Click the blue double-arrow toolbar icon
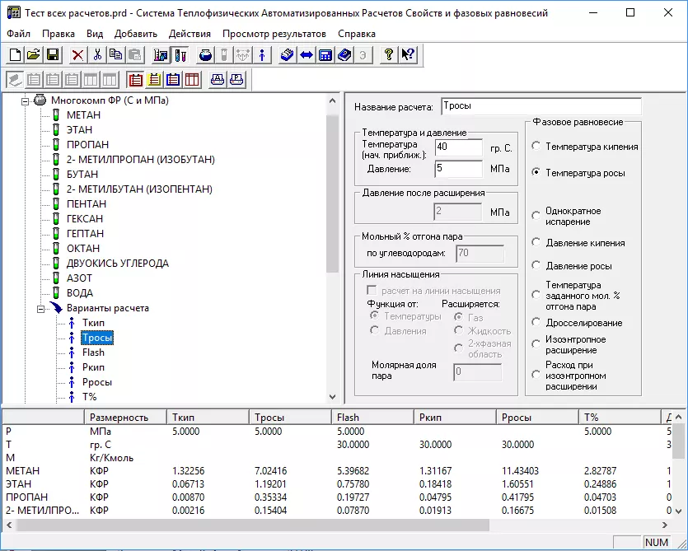Viewport: 688px width, 551px height. click(306, 55)
